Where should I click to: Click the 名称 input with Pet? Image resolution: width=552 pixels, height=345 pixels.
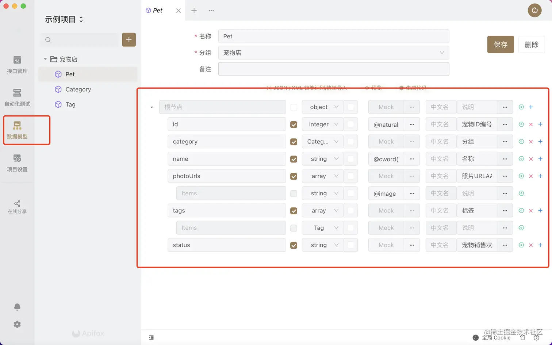(x=334, y=36)
